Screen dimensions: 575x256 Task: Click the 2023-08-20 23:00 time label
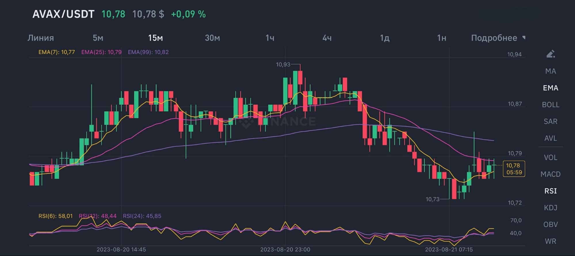tap(285, 249)
